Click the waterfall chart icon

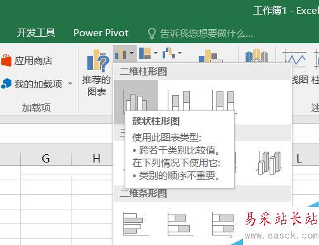point(168,53)
